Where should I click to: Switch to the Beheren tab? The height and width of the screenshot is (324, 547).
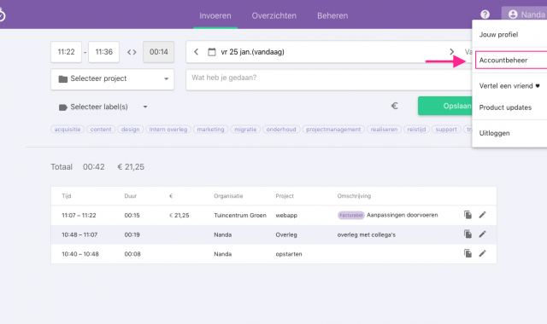coord(332,15)
